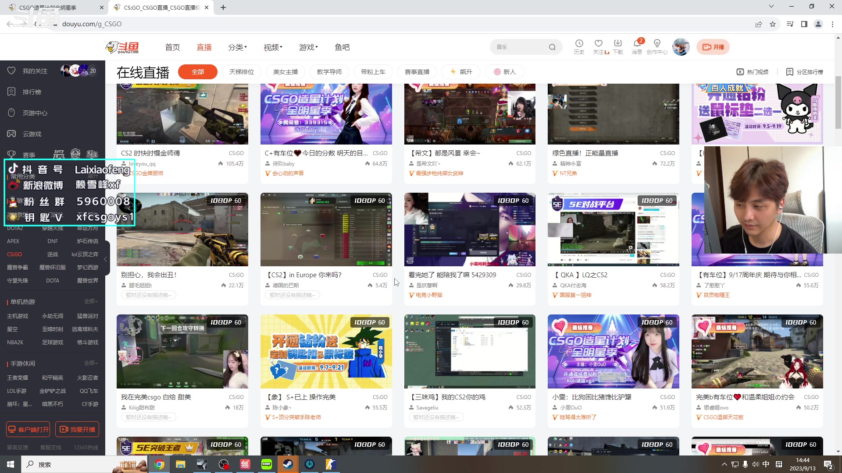Open the 永劫无间 category link
The image size is (842, 473).
[x=53, y=316]
